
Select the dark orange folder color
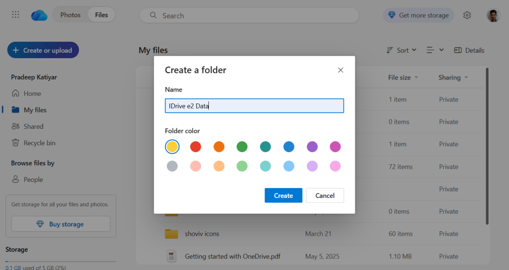pyautogui.click(x=219, y=147)
